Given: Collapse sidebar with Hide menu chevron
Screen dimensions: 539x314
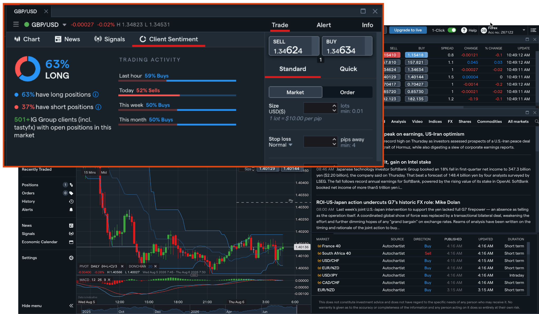Looking at the screenshot, I should (x=71, y=306).
